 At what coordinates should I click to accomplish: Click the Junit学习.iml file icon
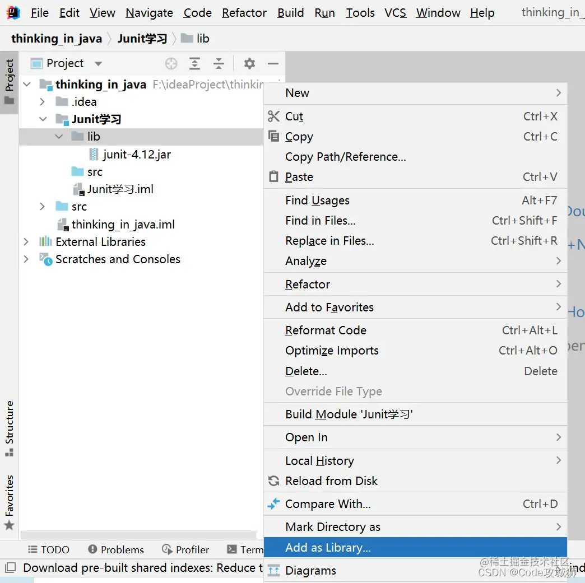click(78, 189)
